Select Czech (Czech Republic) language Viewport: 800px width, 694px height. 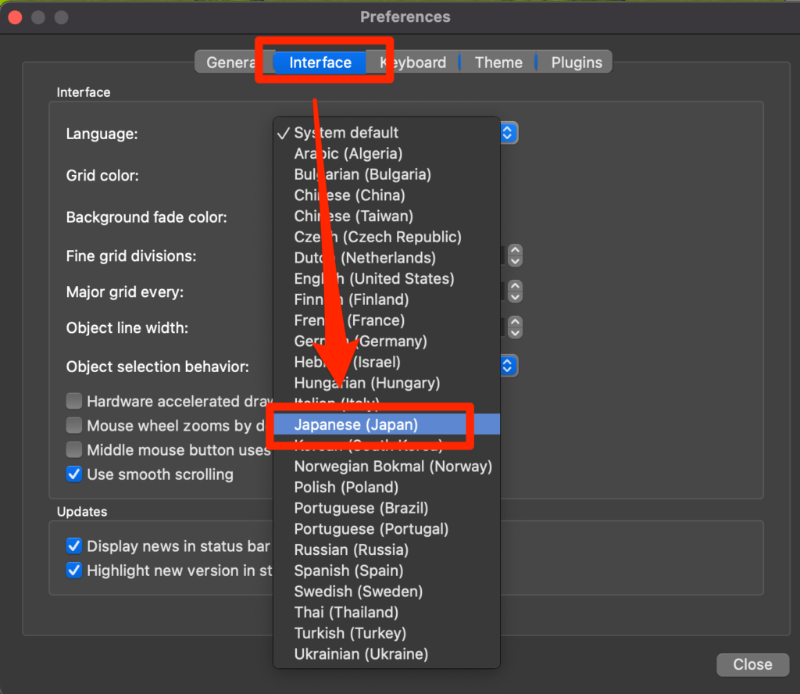click(x=387, y=238)
